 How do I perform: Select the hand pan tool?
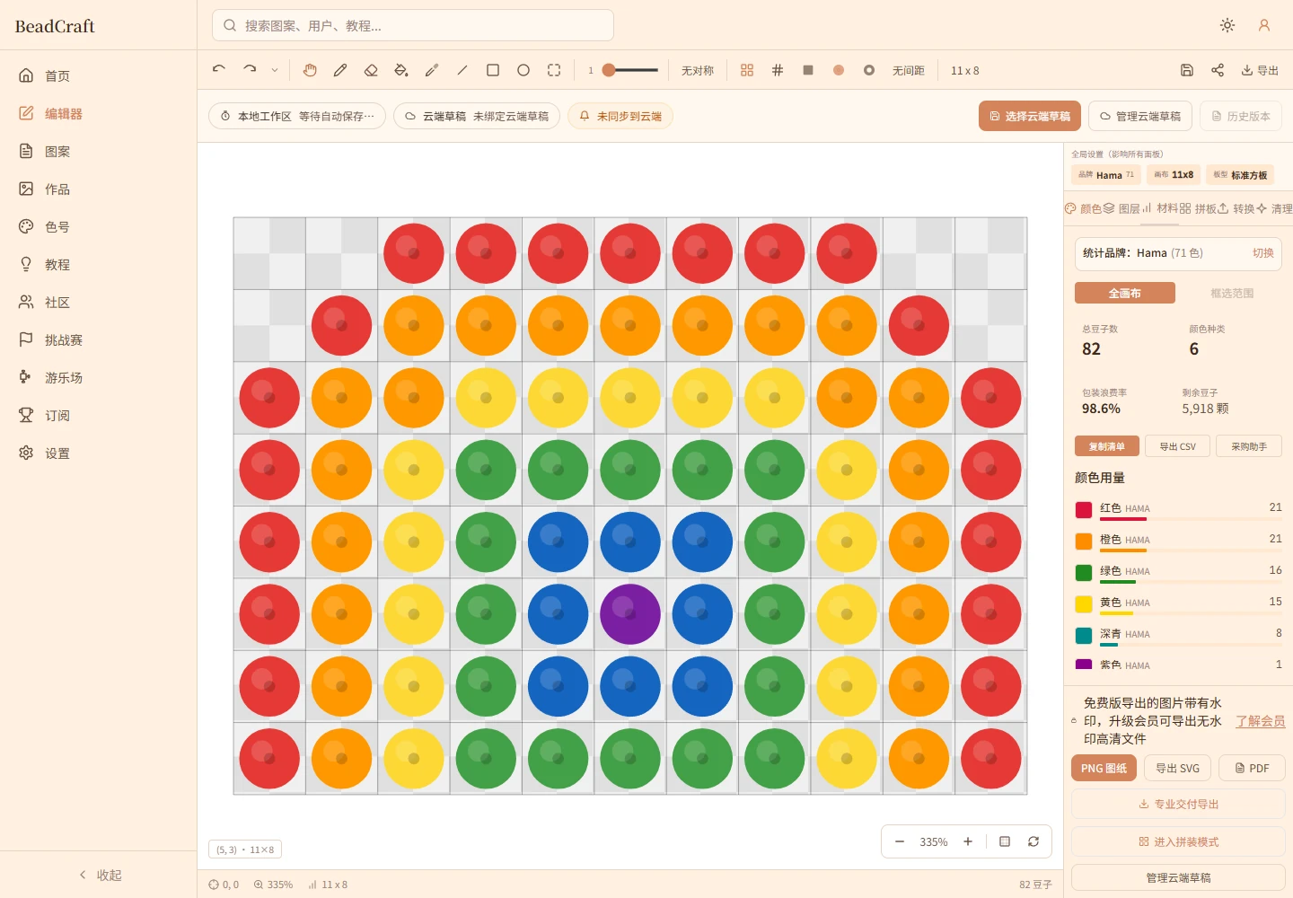click(310, 70)
